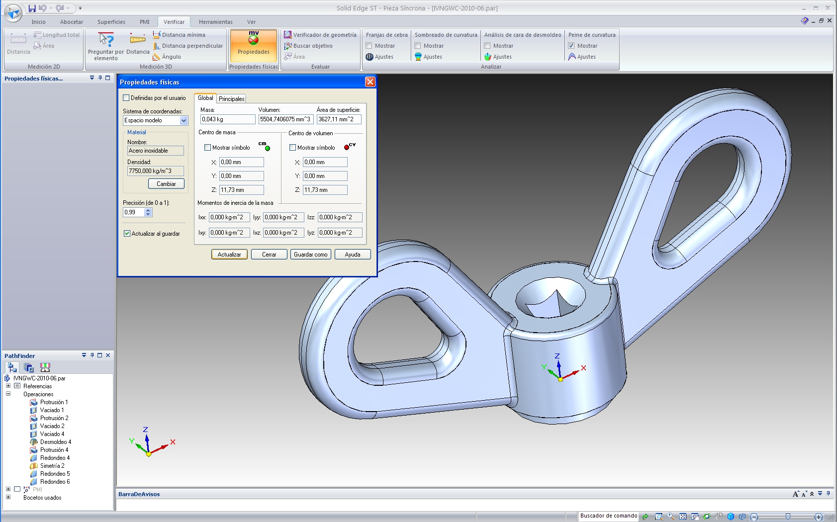The height and width of the screenshot is (522, 837).
Task: Click the Precisión spinner arrows
Action: click(148, 212)
